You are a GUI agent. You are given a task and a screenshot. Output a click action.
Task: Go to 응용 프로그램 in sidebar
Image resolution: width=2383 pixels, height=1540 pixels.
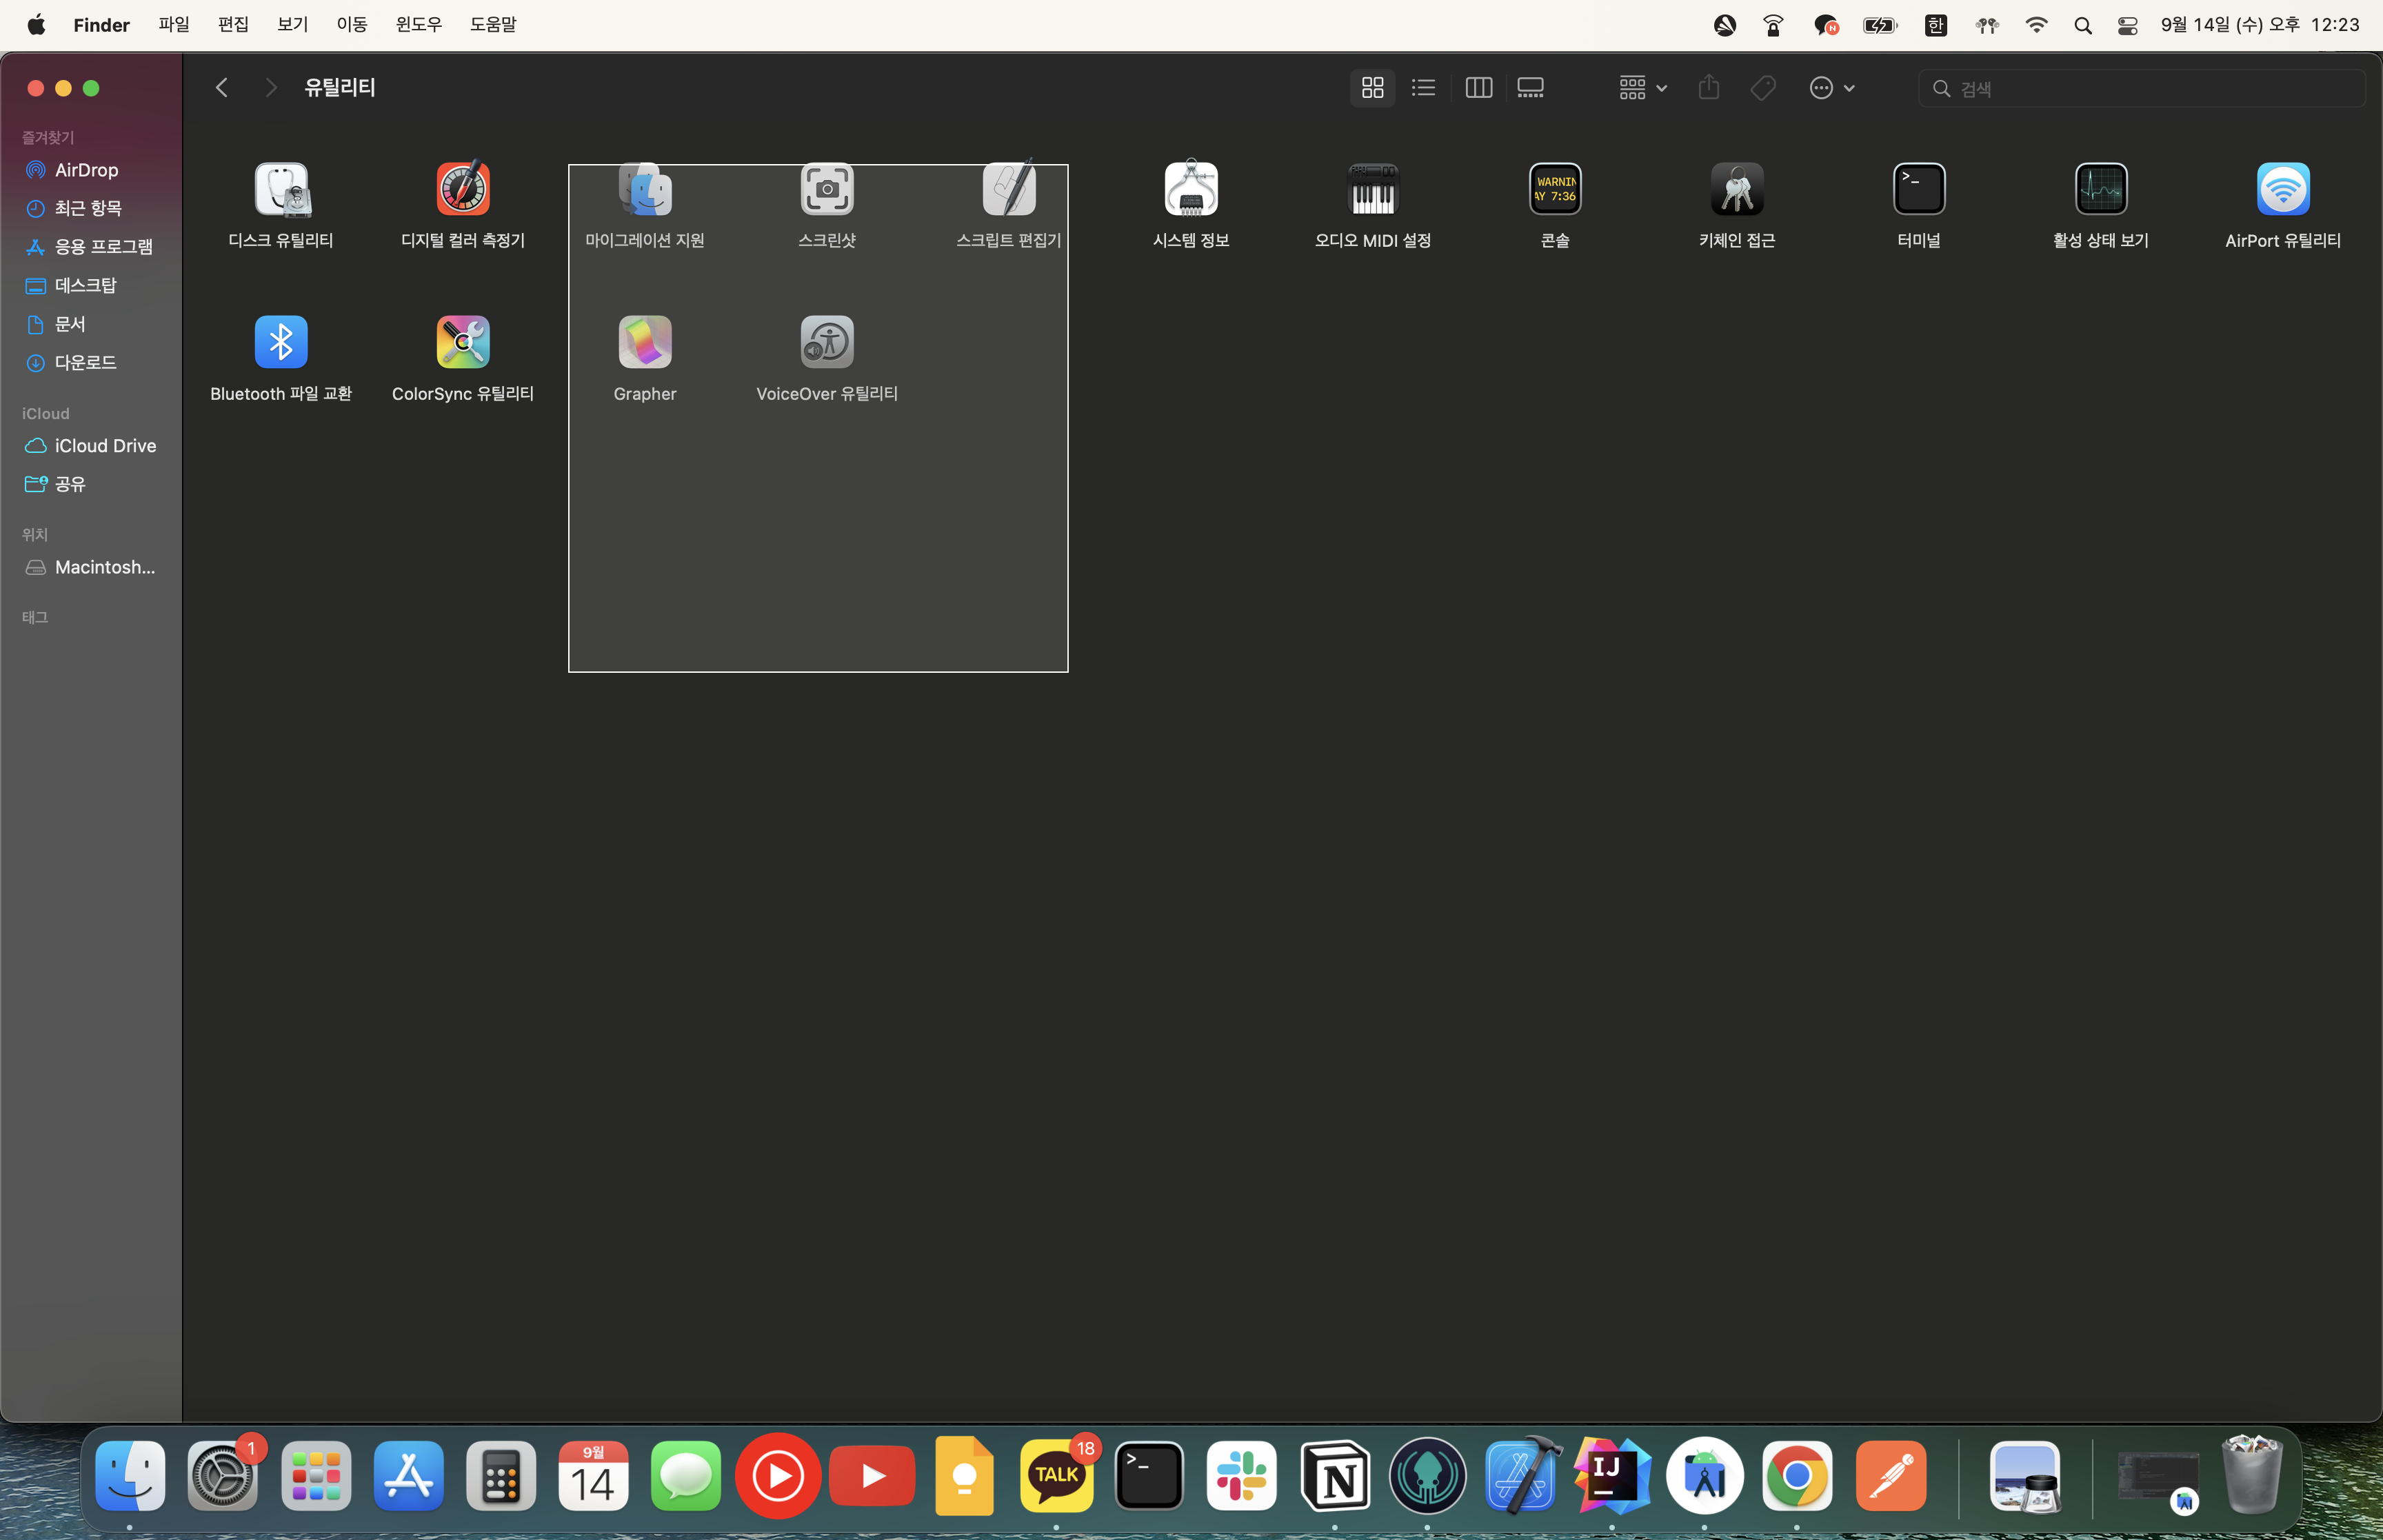(x=103, y=247)
